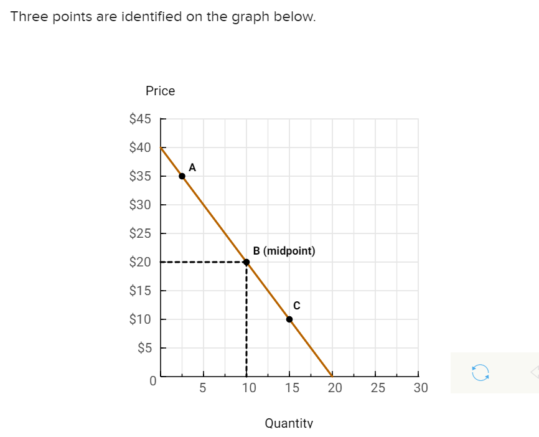The width and height of the screenshot is (539, 437).
Task: Click the orange demand line midway between B and C
Action: point(268,290)
